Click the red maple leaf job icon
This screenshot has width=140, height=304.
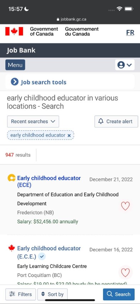tap(12, 248)
